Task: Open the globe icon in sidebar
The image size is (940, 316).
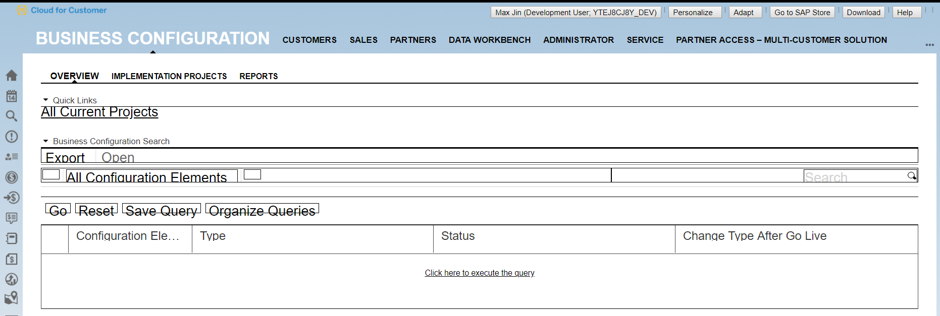Action: click(12, 279)
